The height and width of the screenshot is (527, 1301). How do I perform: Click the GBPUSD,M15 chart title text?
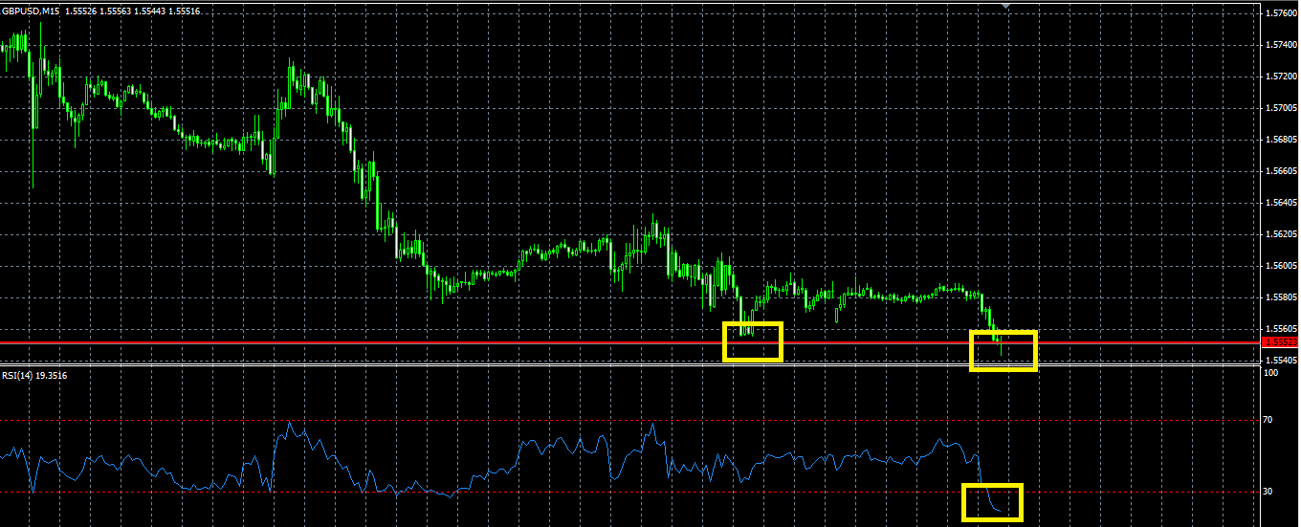(32, 11)
